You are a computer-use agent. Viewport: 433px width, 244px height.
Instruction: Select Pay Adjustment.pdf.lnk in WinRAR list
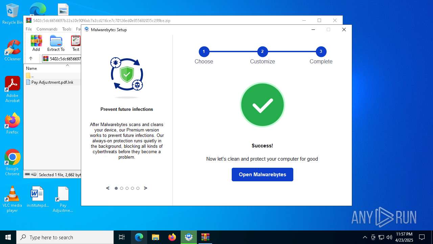[52, 82]
